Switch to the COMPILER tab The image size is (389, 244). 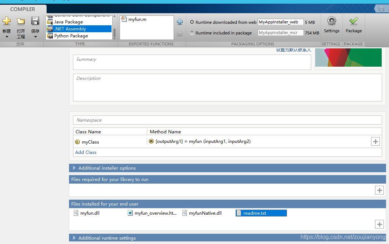tap(23, 9)
